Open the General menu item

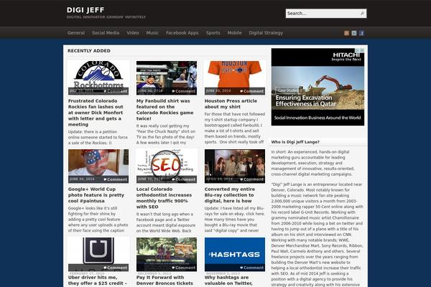coord(76,33)
